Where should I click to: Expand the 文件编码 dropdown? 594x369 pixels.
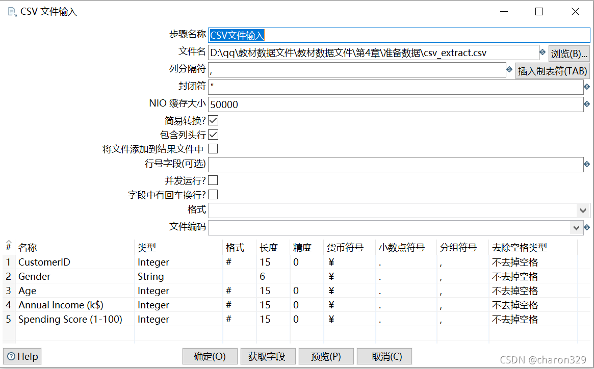pos(577,228)
